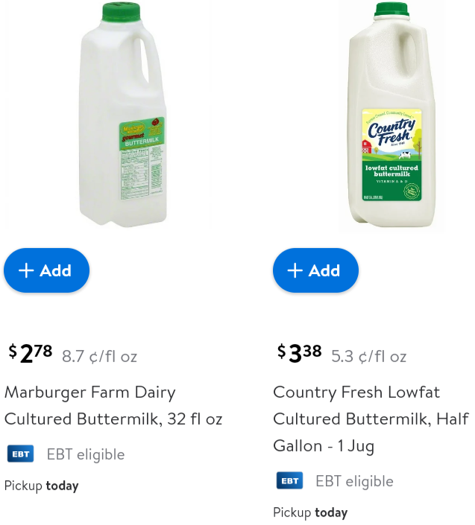Click the 8.7 ¢/fl oz unit price

point(99,356)
